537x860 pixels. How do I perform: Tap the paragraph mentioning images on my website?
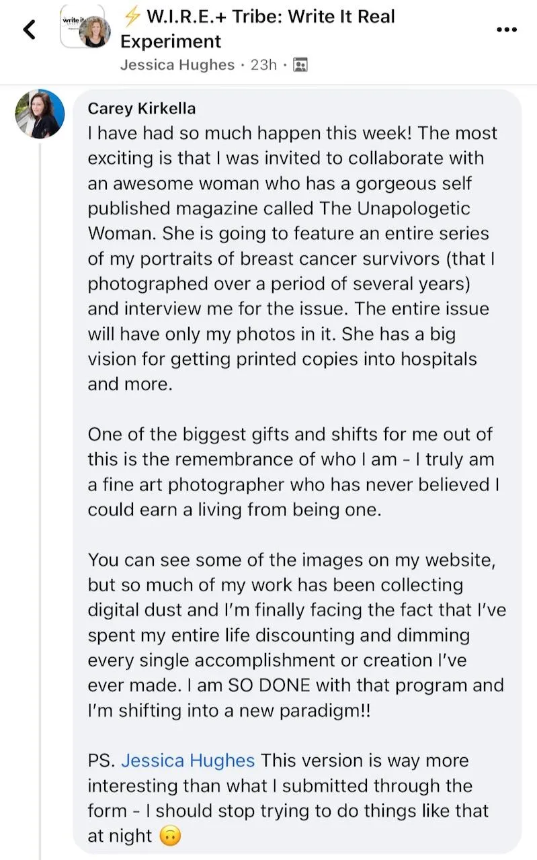click(296, 635)
